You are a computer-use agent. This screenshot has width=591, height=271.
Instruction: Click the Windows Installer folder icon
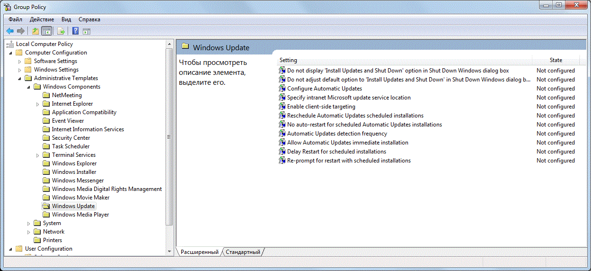tap(46, 172)
